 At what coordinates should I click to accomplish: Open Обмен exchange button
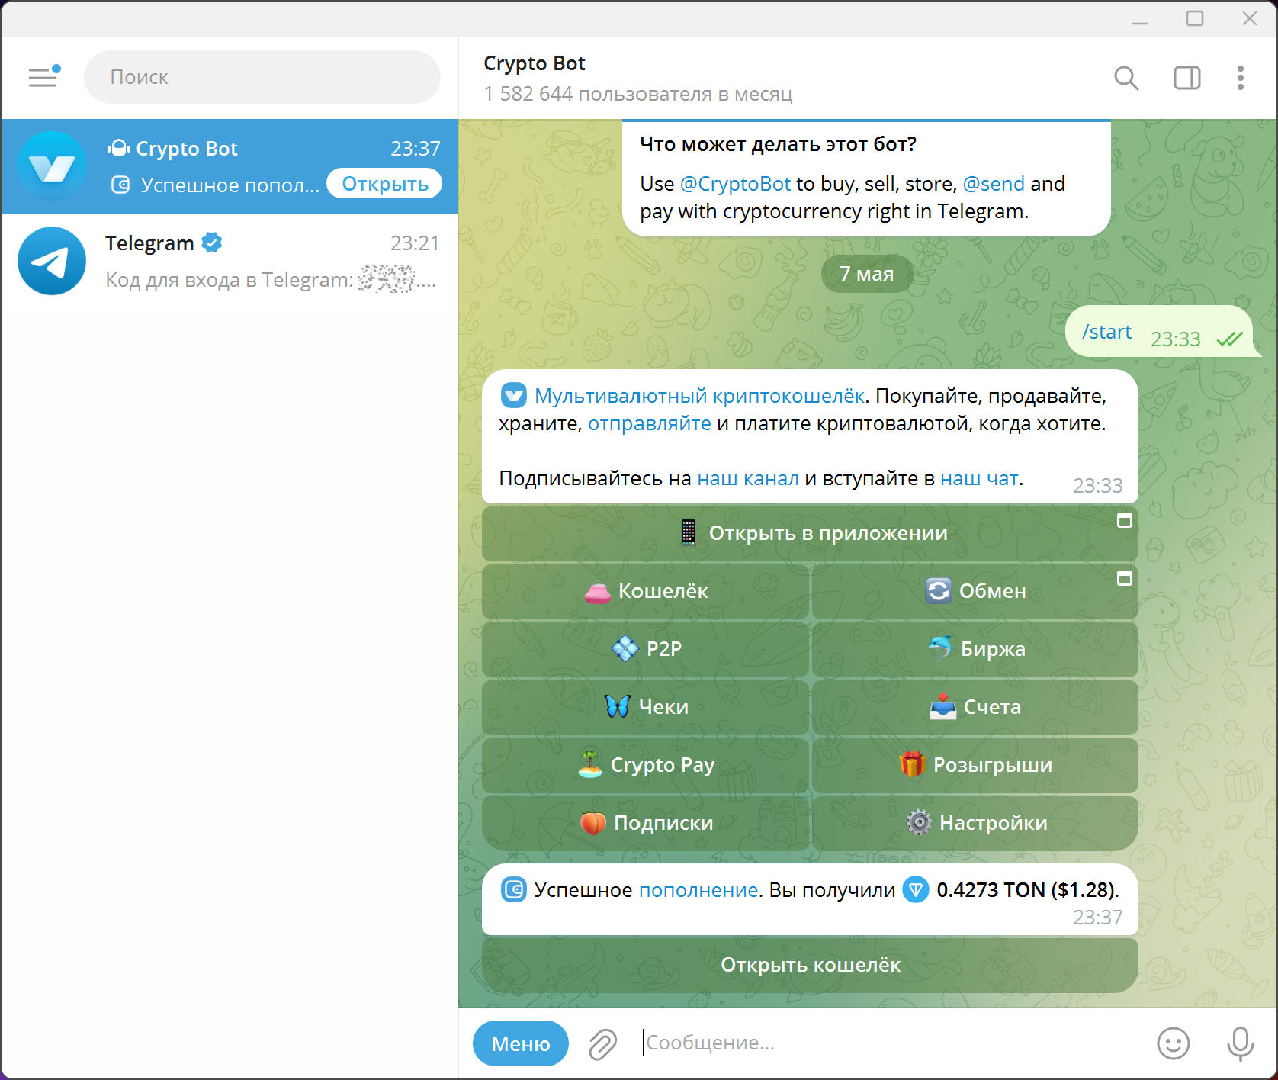[975, 591]
